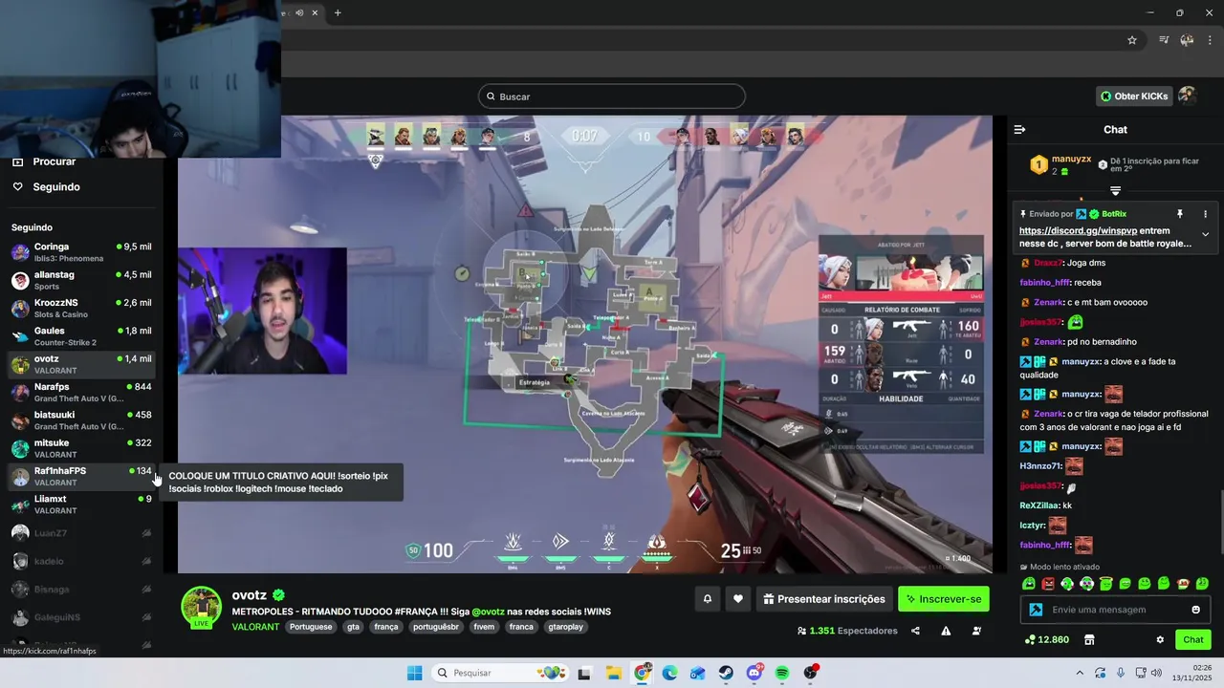Image resolution: width=1224 pixels, height=688 pixels.
Task: Close the current browser tab
Action: click(x=315, y=12)
